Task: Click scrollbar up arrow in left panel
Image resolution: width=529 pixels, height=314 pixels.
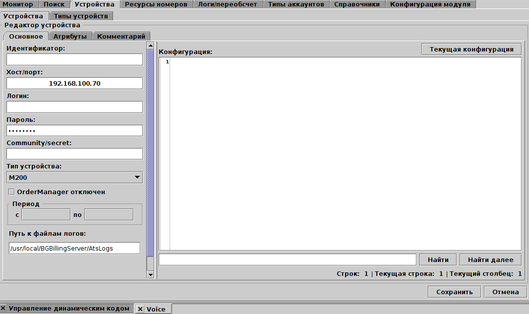Action: point(151,46)
